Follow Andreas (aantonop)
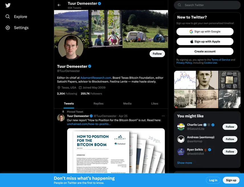244x187 pixels. [x=230, y=139]
